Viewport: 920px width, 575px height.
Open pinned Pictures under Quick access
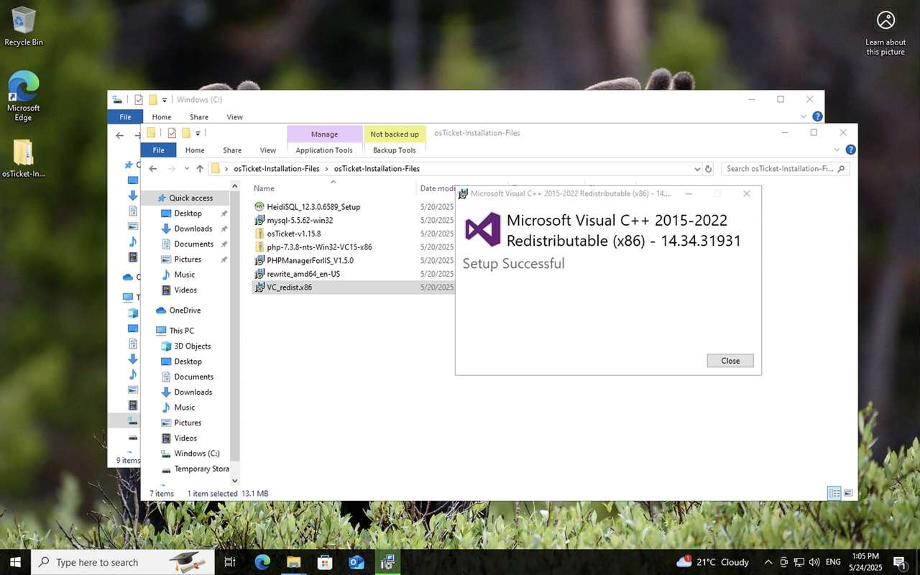[x=188, y=259]
